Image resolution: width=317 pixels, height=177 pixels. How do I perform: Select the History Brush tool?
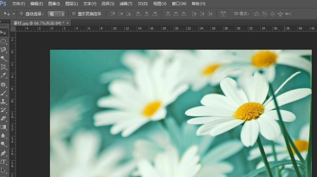(x=4, y=110)
